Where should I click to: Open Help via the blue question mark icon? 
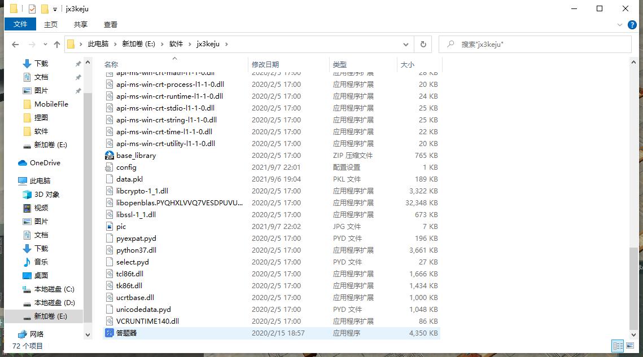(x=632, y=24)
